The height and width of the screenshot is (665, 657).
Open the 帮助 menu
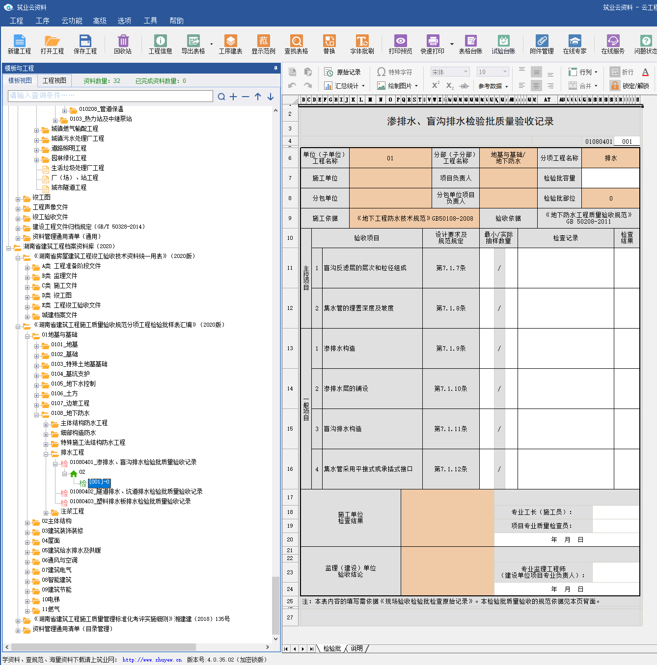point(176,21)
